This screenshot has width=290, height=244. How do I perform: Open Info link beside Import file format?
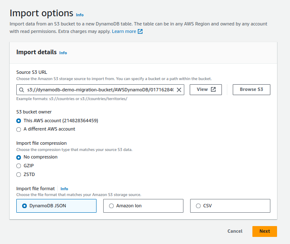coord(64,189)
